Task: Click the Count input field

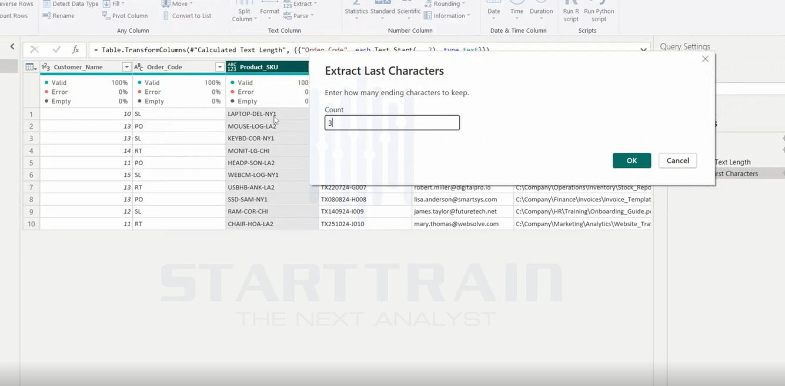Action: coord(392,122)
